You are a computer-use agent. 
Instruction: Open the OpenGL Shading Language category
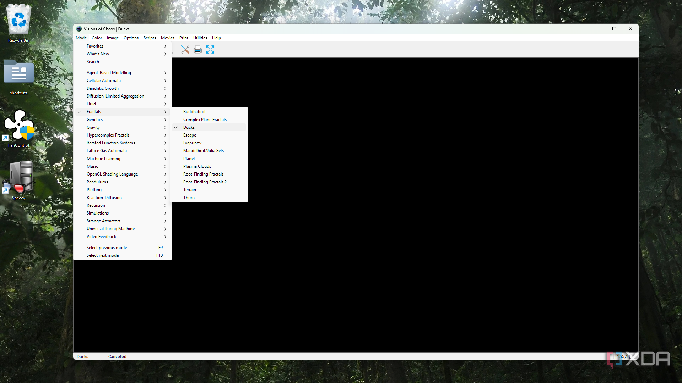(123, 174)
